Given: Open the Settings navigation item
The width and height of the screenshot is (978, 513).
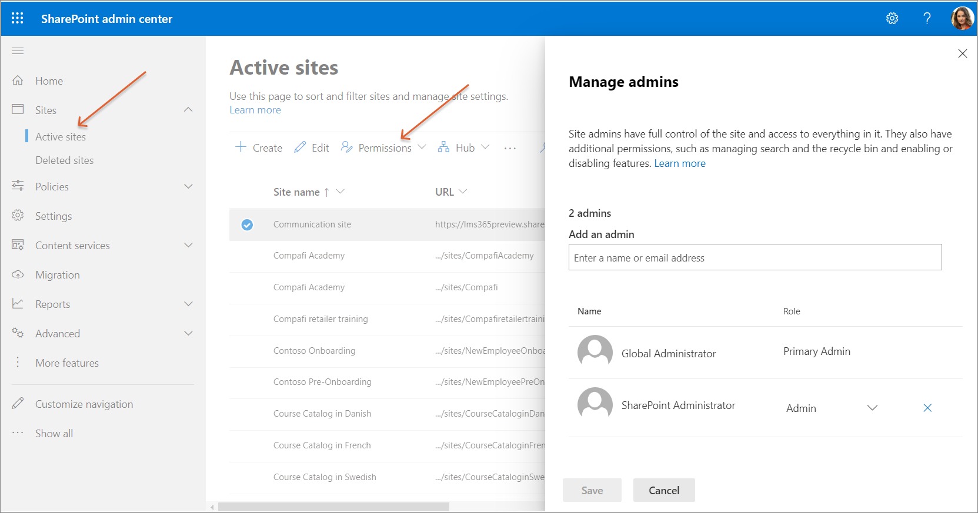Looking at the screenshot, I should 53,216.
